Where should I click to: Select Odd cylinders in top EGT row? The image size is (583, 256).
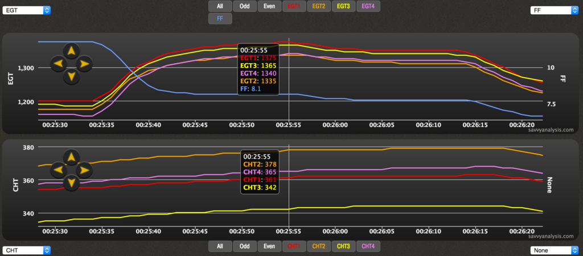(244, 6)
